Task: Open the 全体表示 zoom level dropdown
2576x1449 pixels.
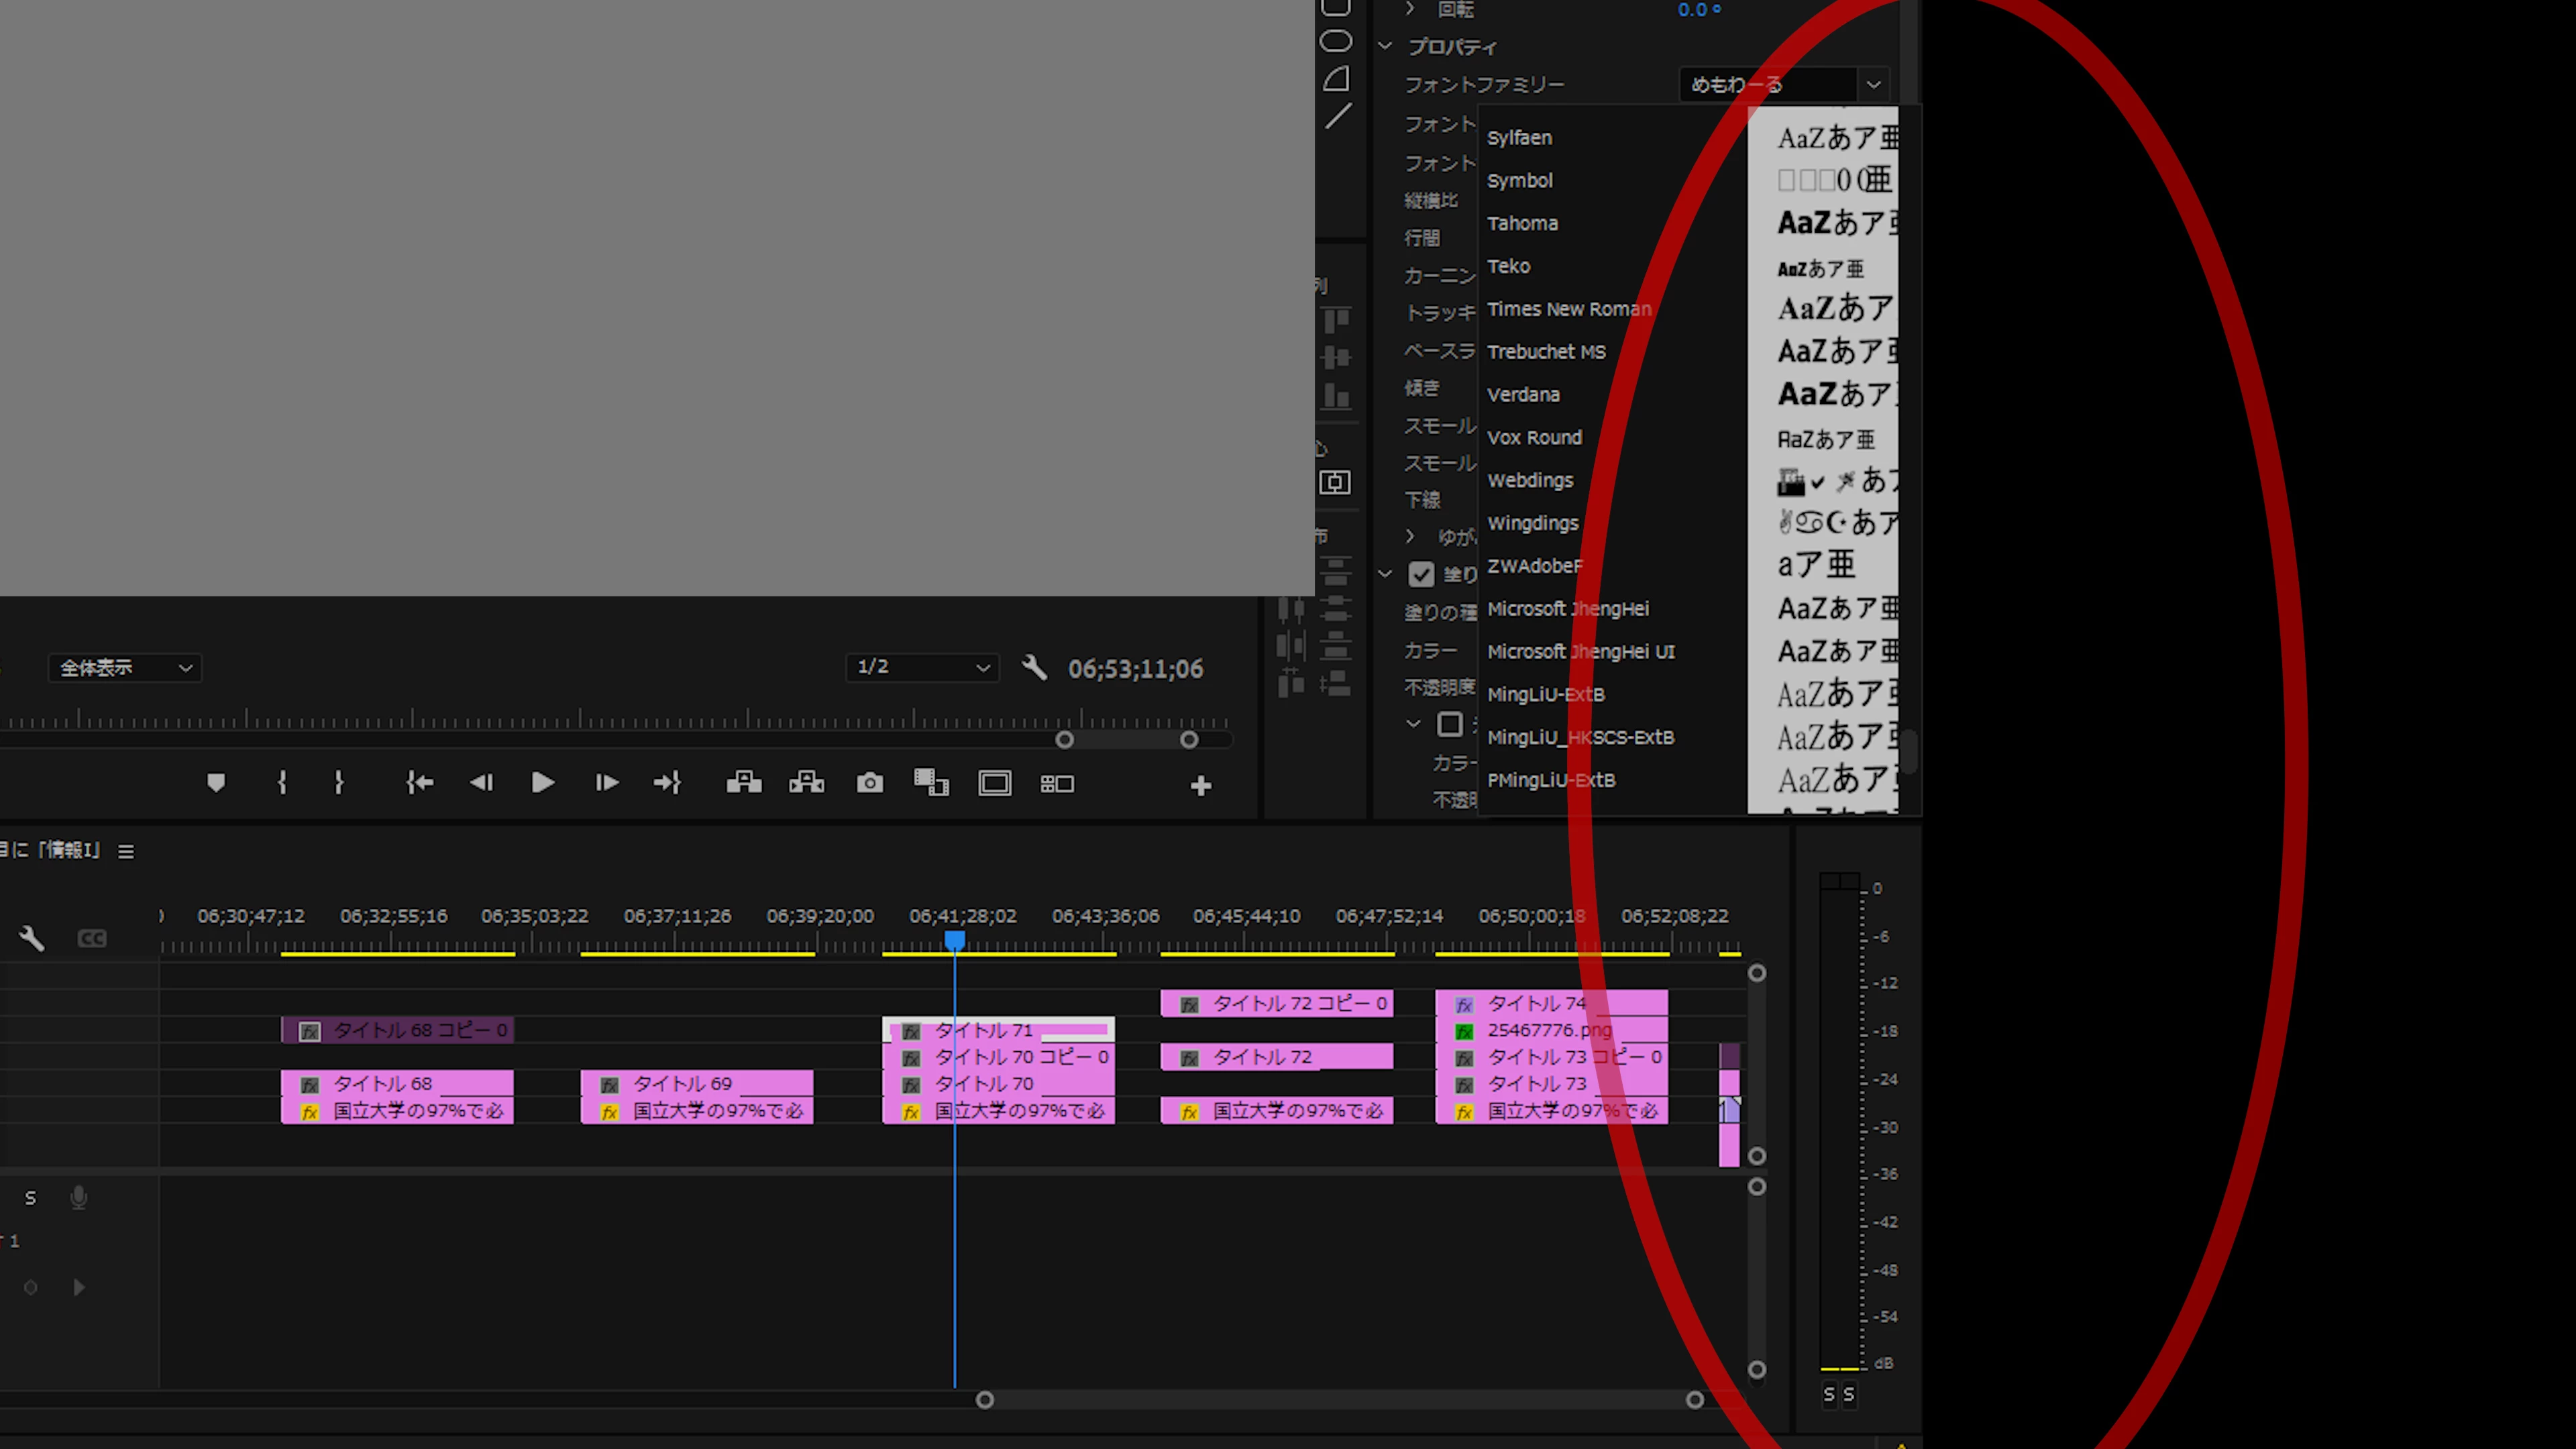Action: [x=125, y=667]
